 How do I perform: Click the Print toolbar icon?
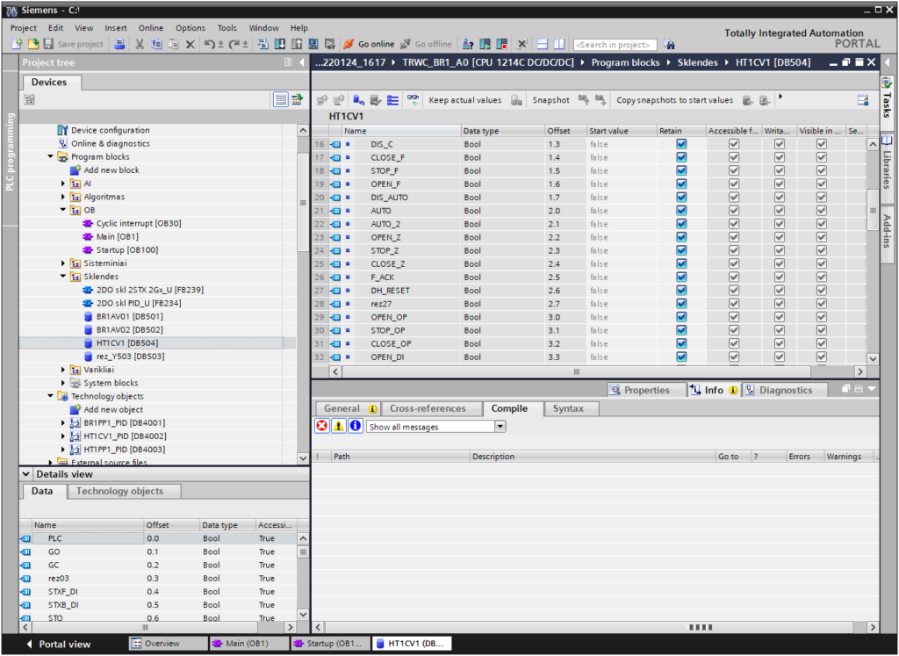[x=119, y=44]
